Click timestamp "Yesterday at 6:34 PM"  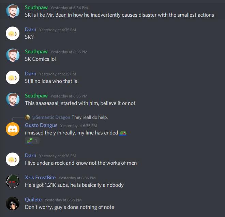pyautogui.click(x=69, y=8)
